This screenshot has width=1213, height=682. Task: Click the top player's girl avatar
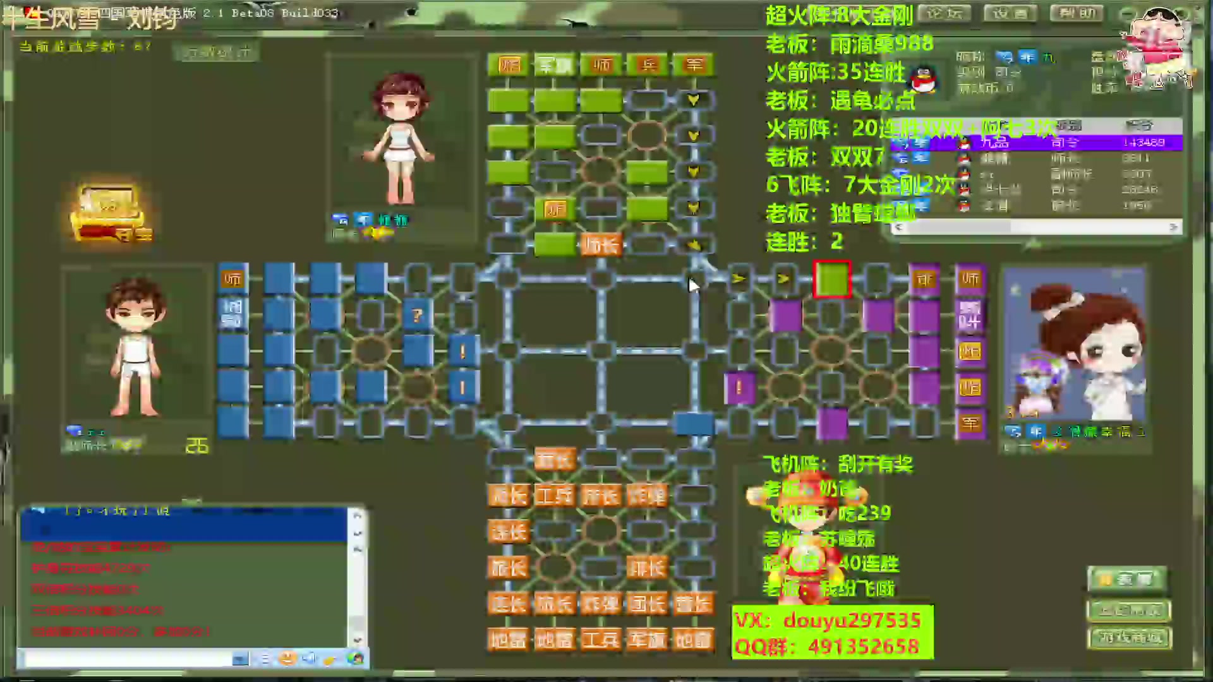click(399, 139)
